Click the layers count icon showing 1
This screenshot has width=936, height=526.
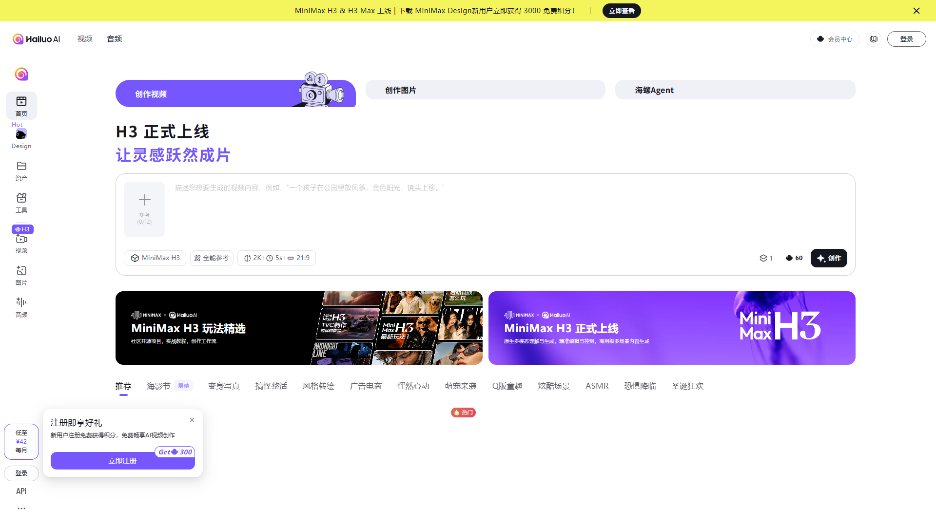pyautogui.click(x=766, y=258)
